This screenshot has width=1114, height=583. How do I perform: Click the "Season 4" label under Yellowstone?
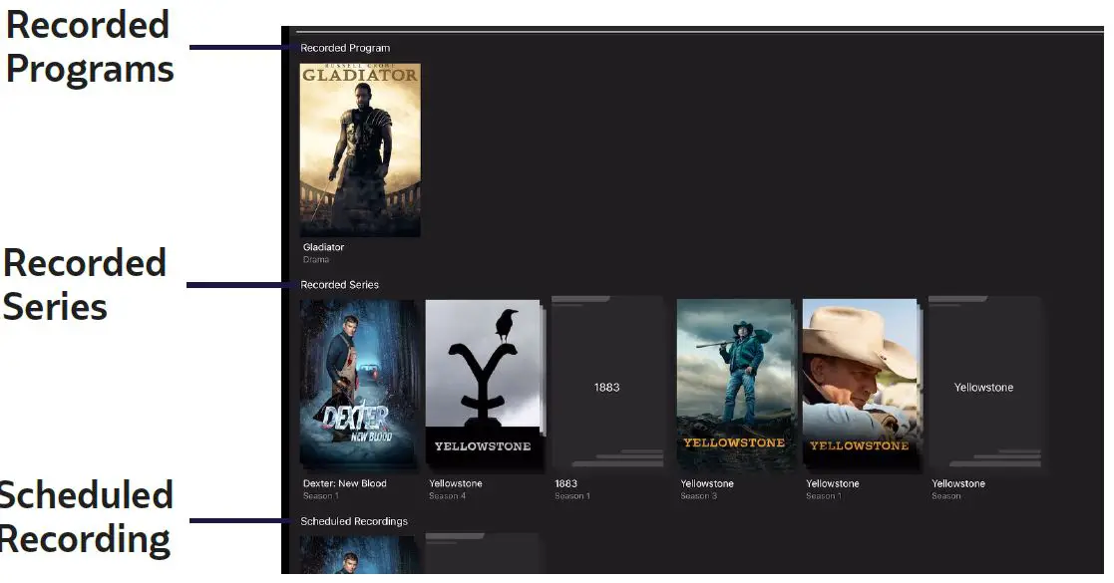coord(447,495)
